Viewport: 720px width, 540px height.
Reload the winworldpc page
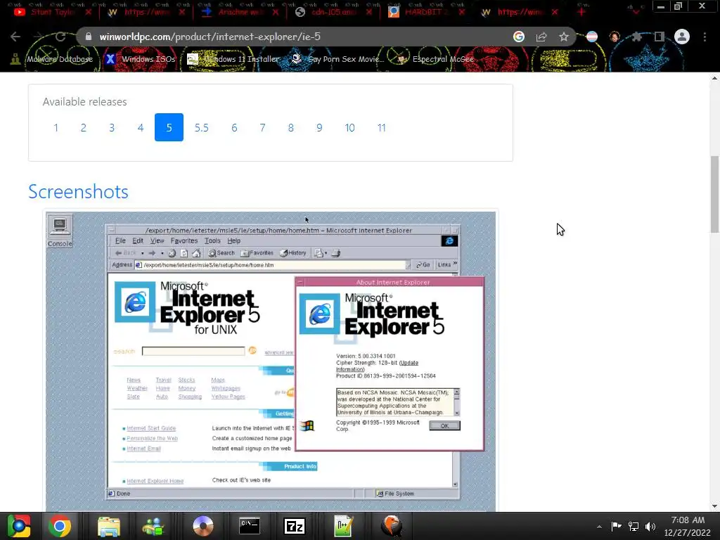tap(60, 37)
